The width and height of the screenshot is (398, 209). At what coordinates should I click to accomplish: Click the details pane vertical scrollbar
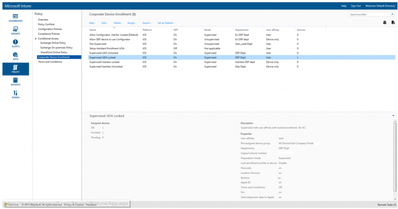click(x=395, y=157)
